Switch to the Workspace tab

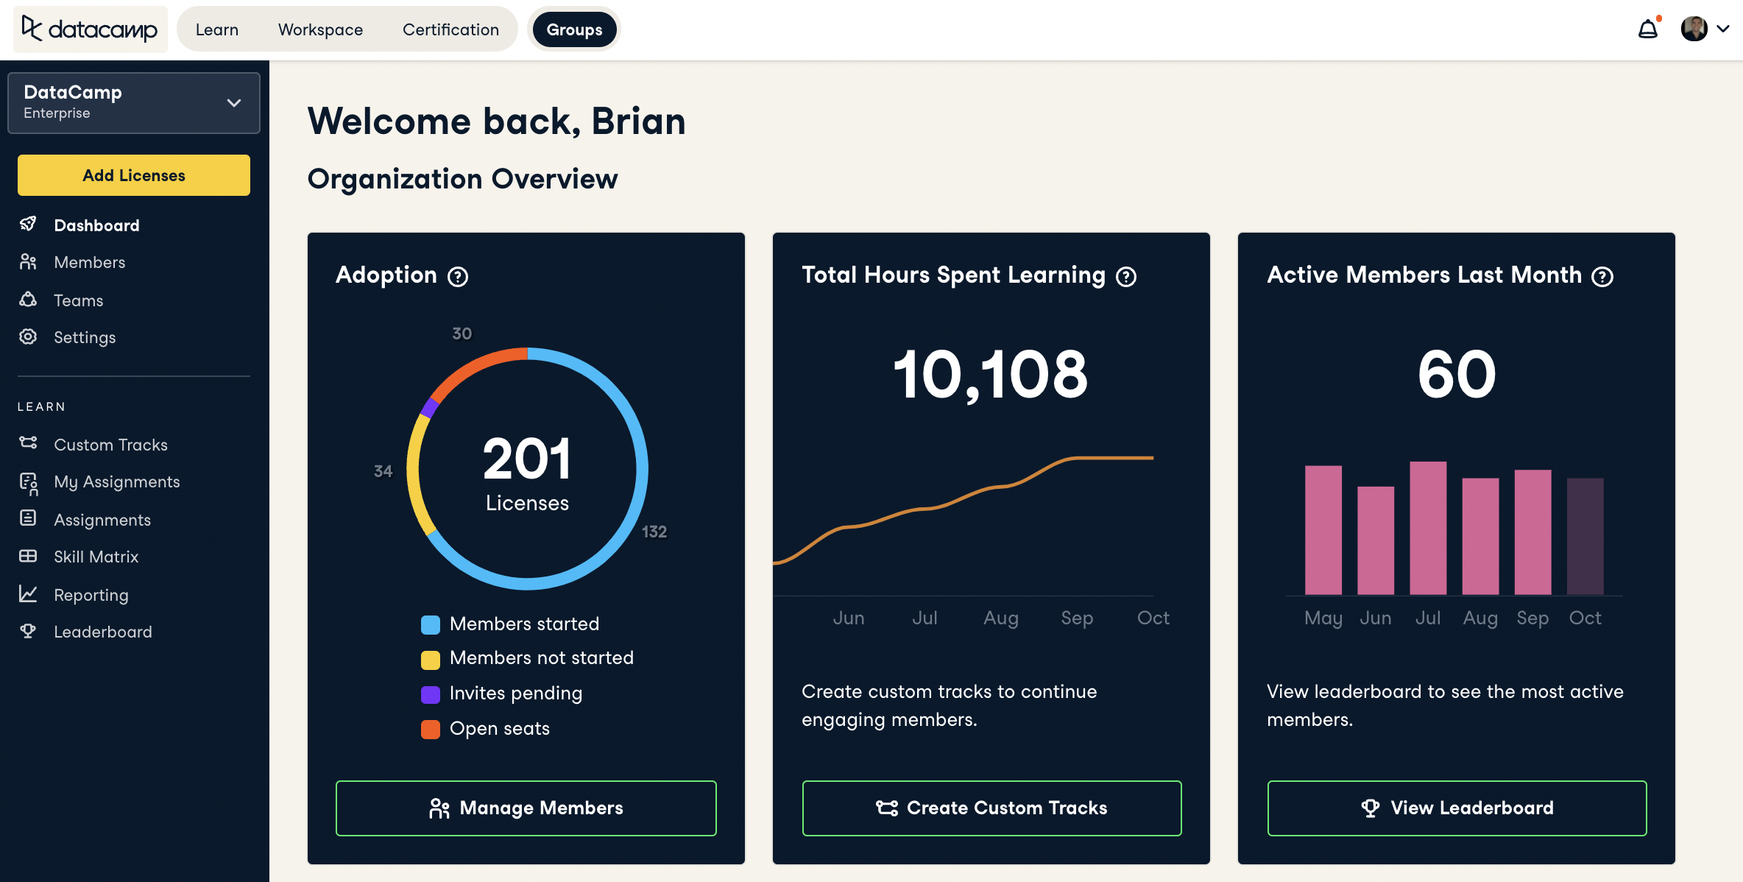(320, 29)
